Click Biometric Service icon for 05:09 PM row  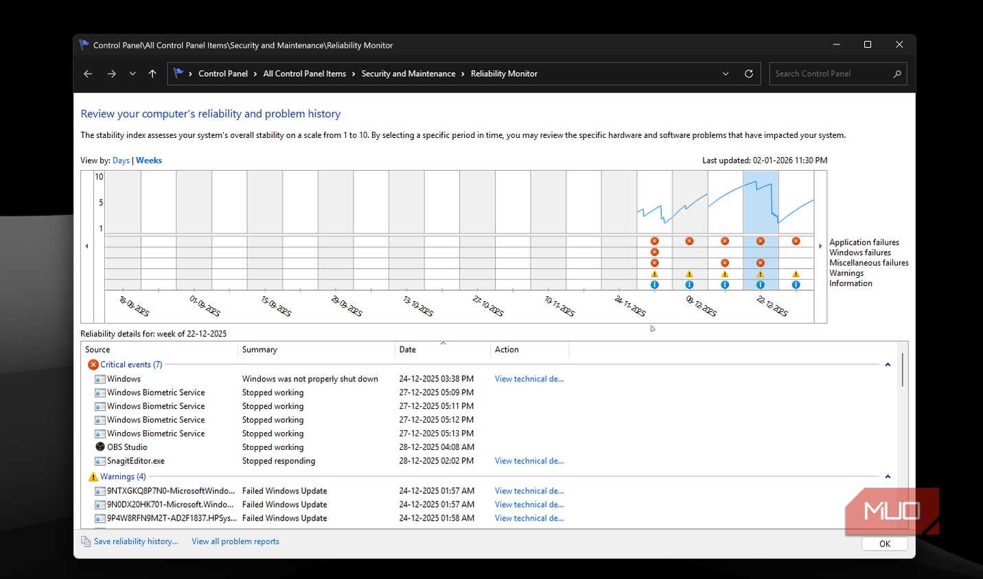tap(100, 392)
